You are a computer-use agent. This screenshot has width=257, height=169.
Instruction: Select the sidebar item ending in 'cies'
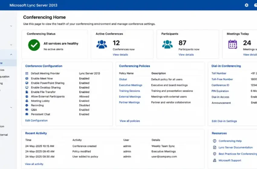[x=2, y=70]
